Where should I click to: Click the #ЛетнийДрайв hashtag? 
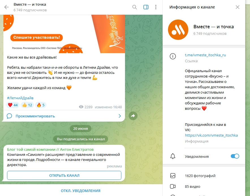20,98
